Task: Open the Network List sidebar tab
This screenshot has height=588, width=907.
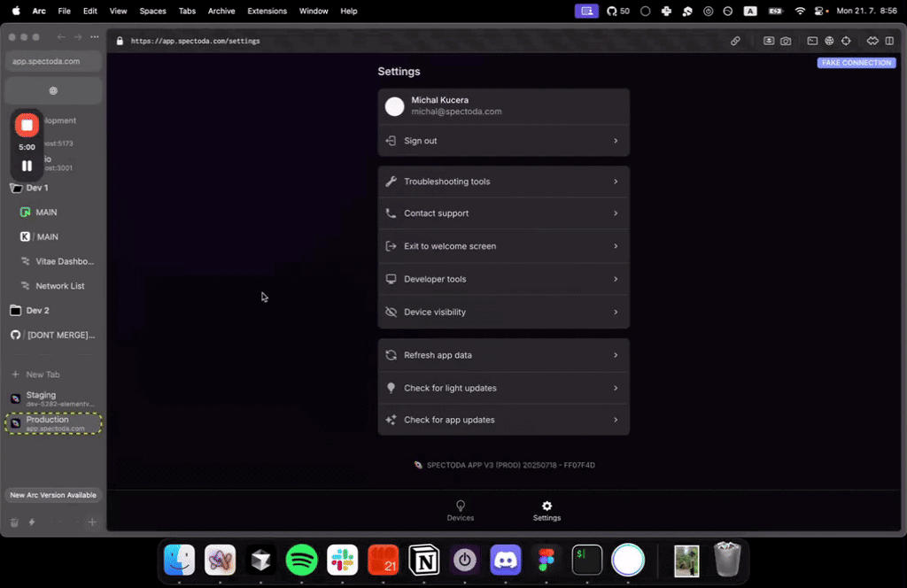Action: pyautogui.click(x=60, y=286)
